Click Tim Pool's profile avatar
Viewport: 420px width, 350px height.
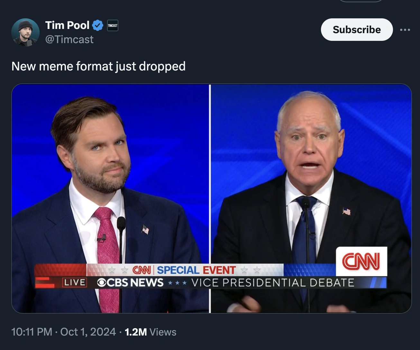(x=25, y=32)
